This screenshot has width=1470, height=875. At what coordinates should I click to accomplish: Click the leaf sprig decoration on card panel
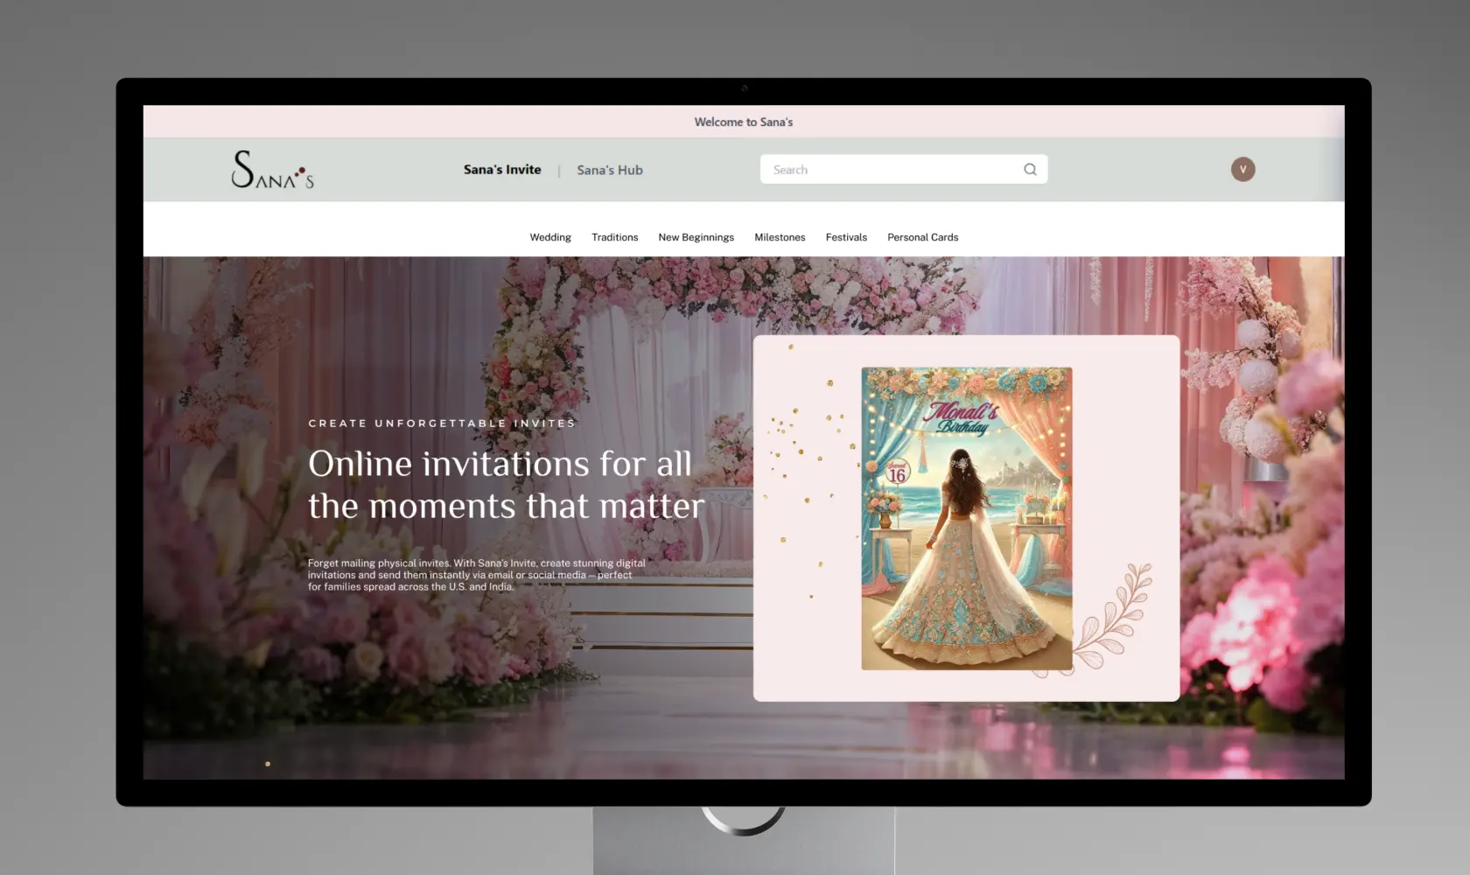[1115, 616]
